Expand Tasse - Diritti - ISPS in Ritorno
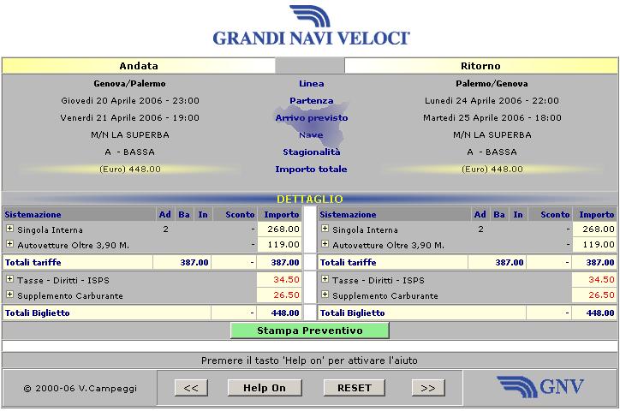Screen dimensions: 620x411 click(x=325, y=280)
